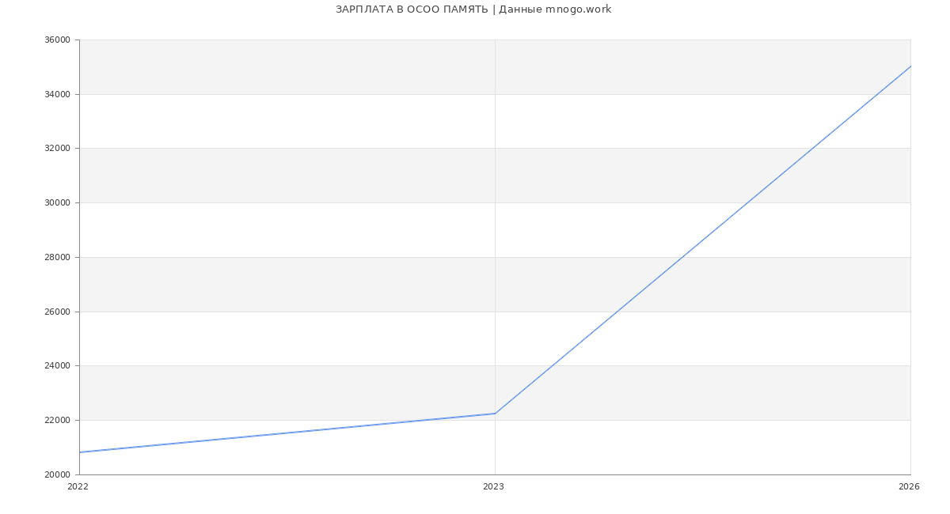This screenshot has width=950, height=514.
Task: Click the y-axis label 36000
Action: pyautogui.click(x=58, y=40)
